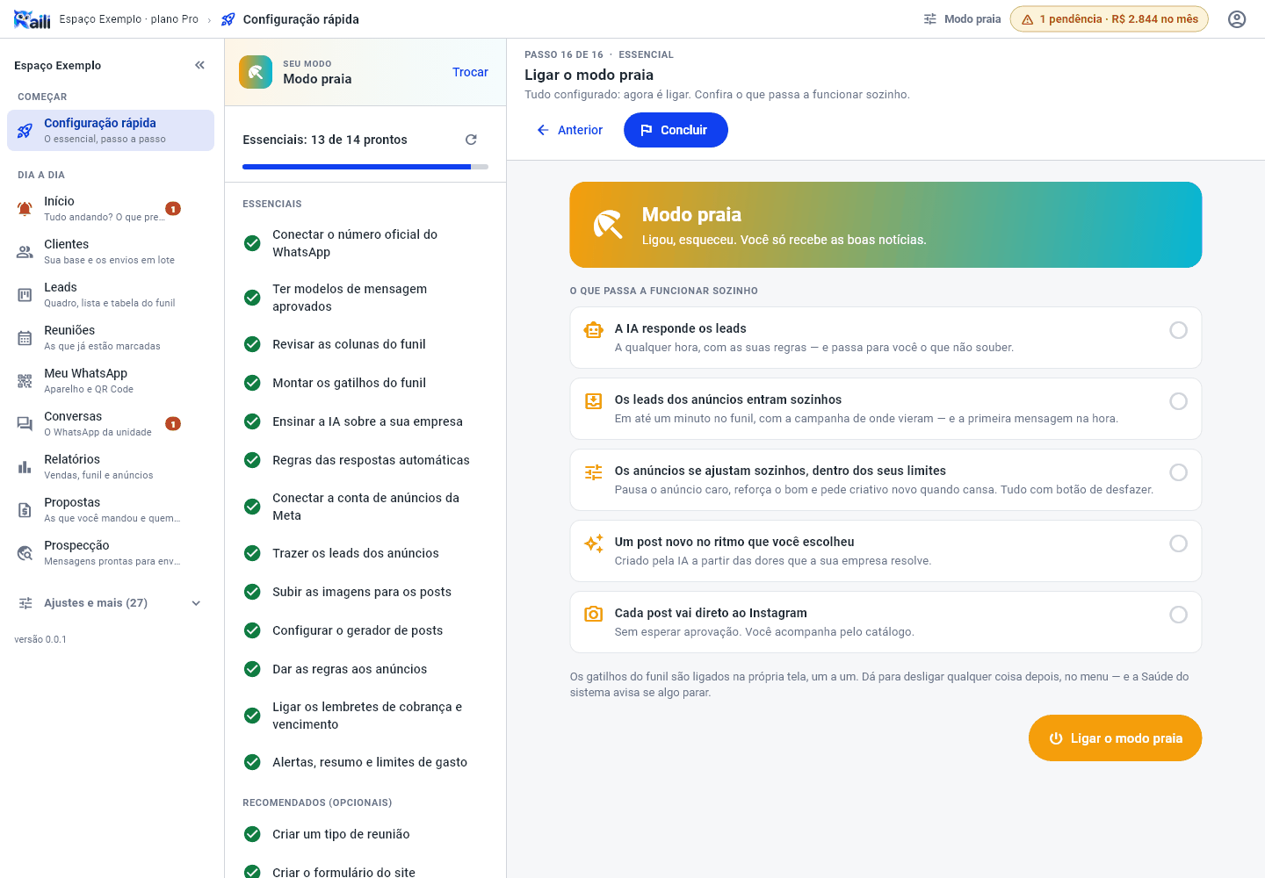The width and height of the screenshot is (1265, 878).
Task: Click the Modo praia gradient banner
Action: click(x=885, y=225)
